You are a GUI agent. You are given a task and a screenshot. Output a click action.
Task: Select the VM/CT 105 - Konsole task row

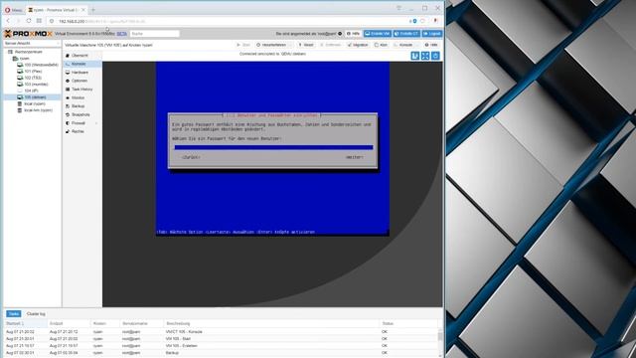coord(221,332)
